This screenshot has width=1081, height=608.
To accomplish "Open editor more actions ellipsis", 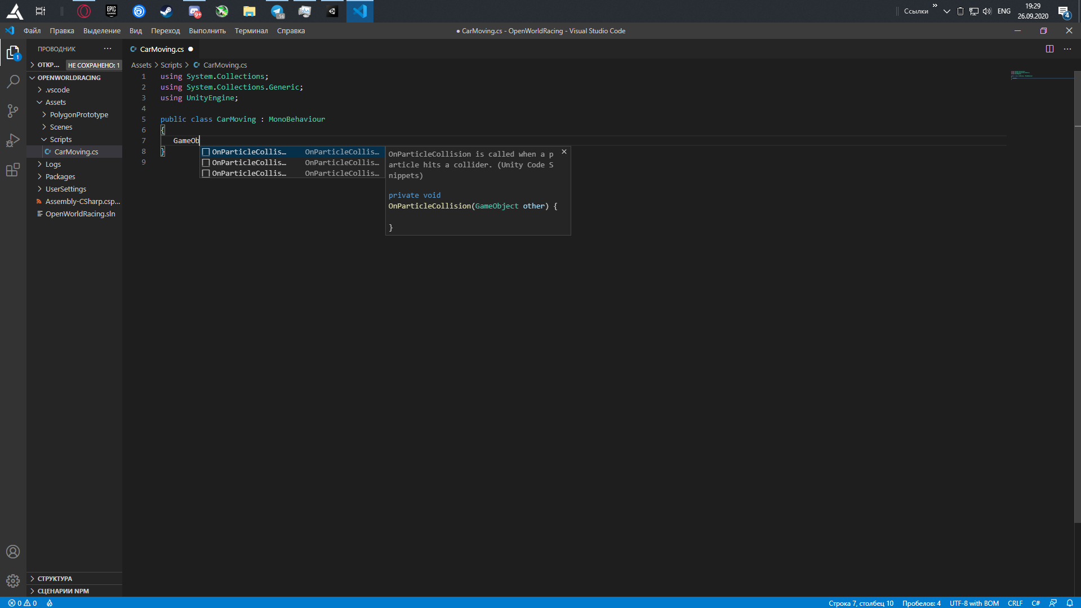I will coord(1067,49).
